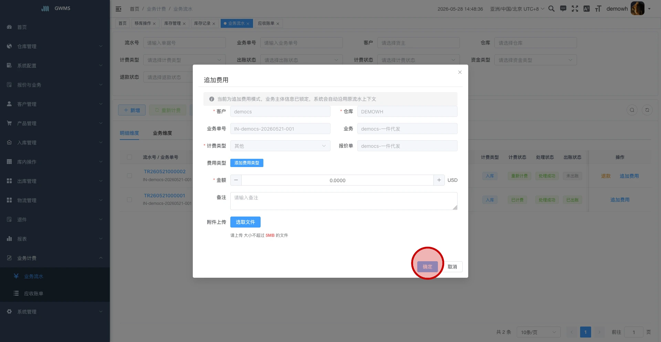
Task: Click the 报价与业务 sidebar icon
Action: click(x=9, y=85)
